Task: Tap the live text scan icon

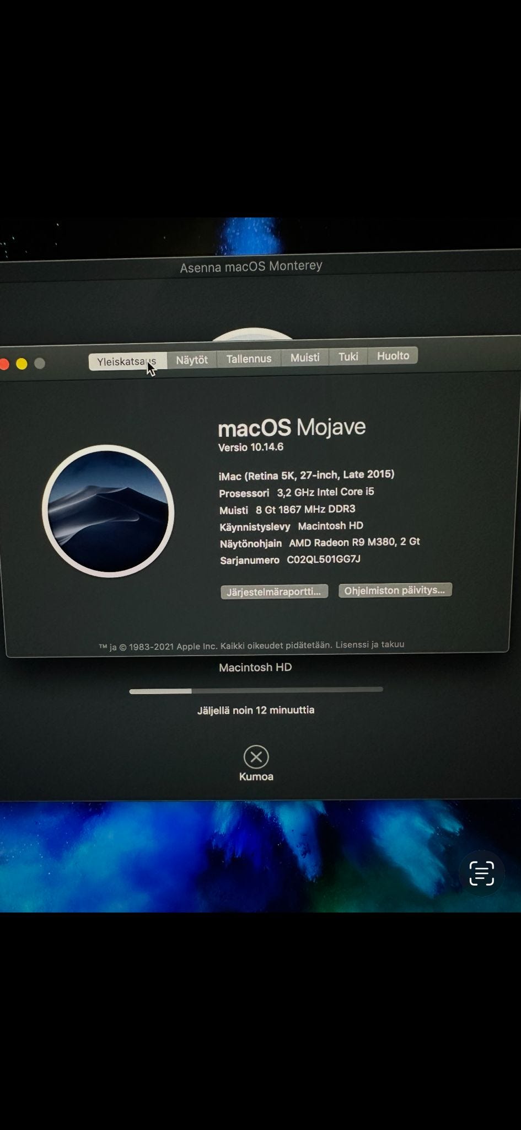Action: pos(481,873)
